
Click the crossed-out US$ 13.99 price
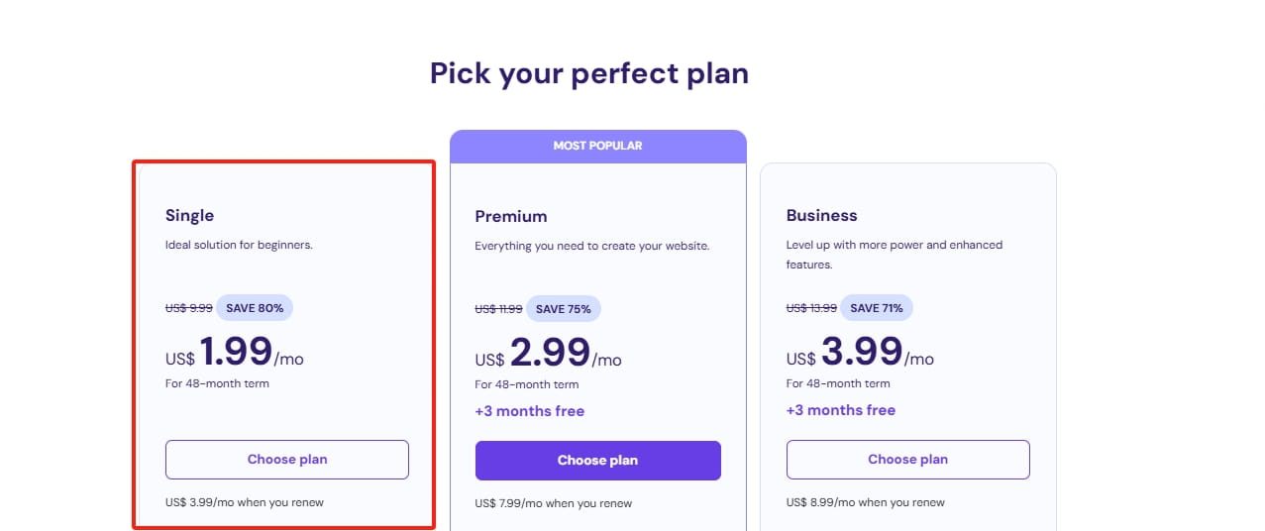point(811,308)
